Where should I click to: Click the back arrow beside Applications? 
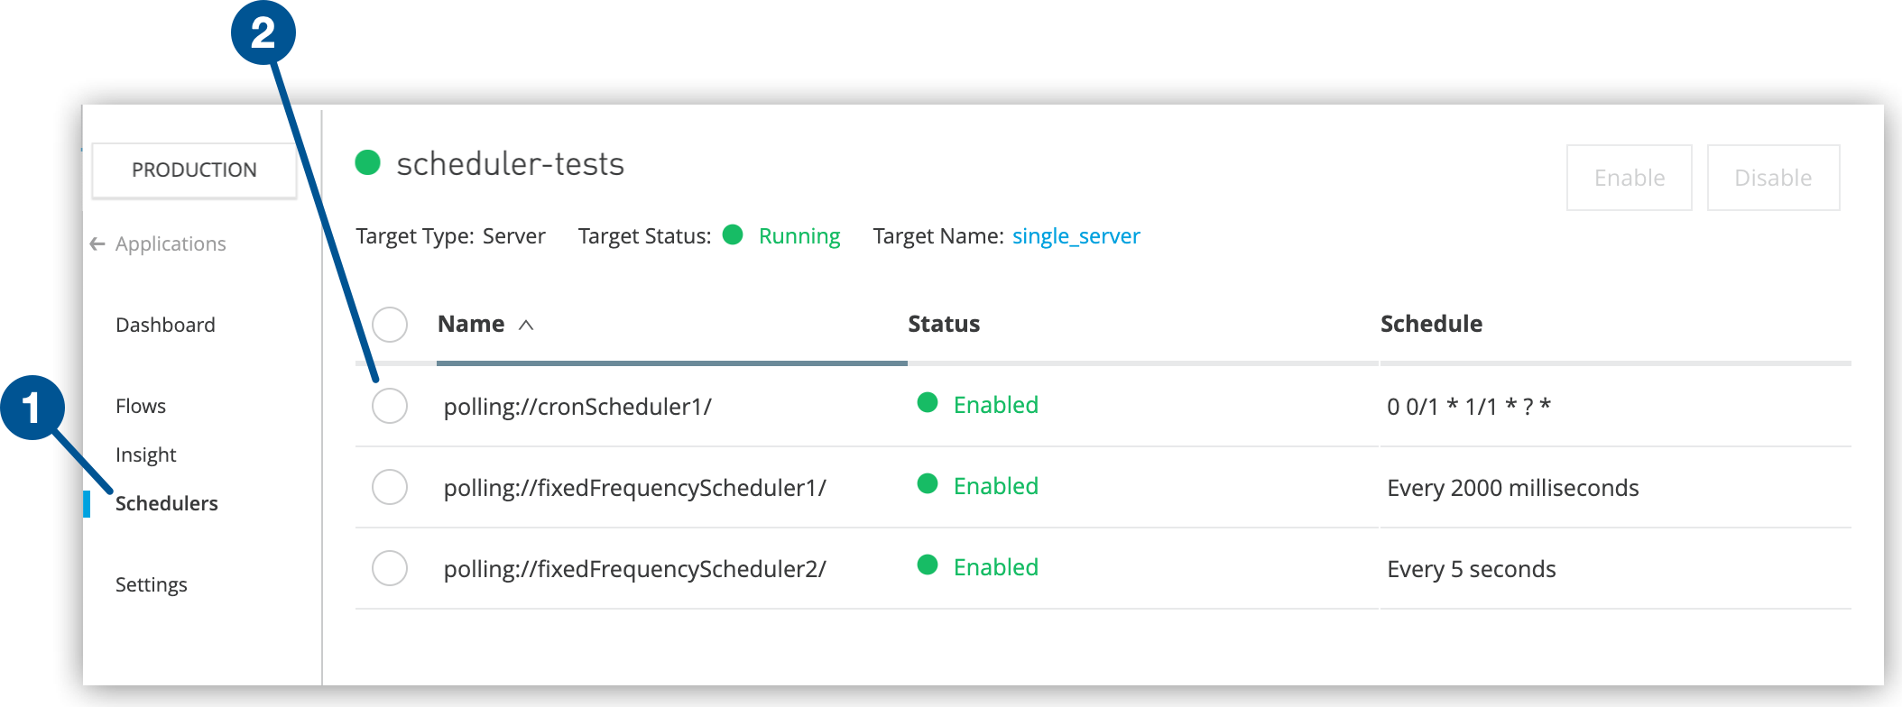pos(97,244)
